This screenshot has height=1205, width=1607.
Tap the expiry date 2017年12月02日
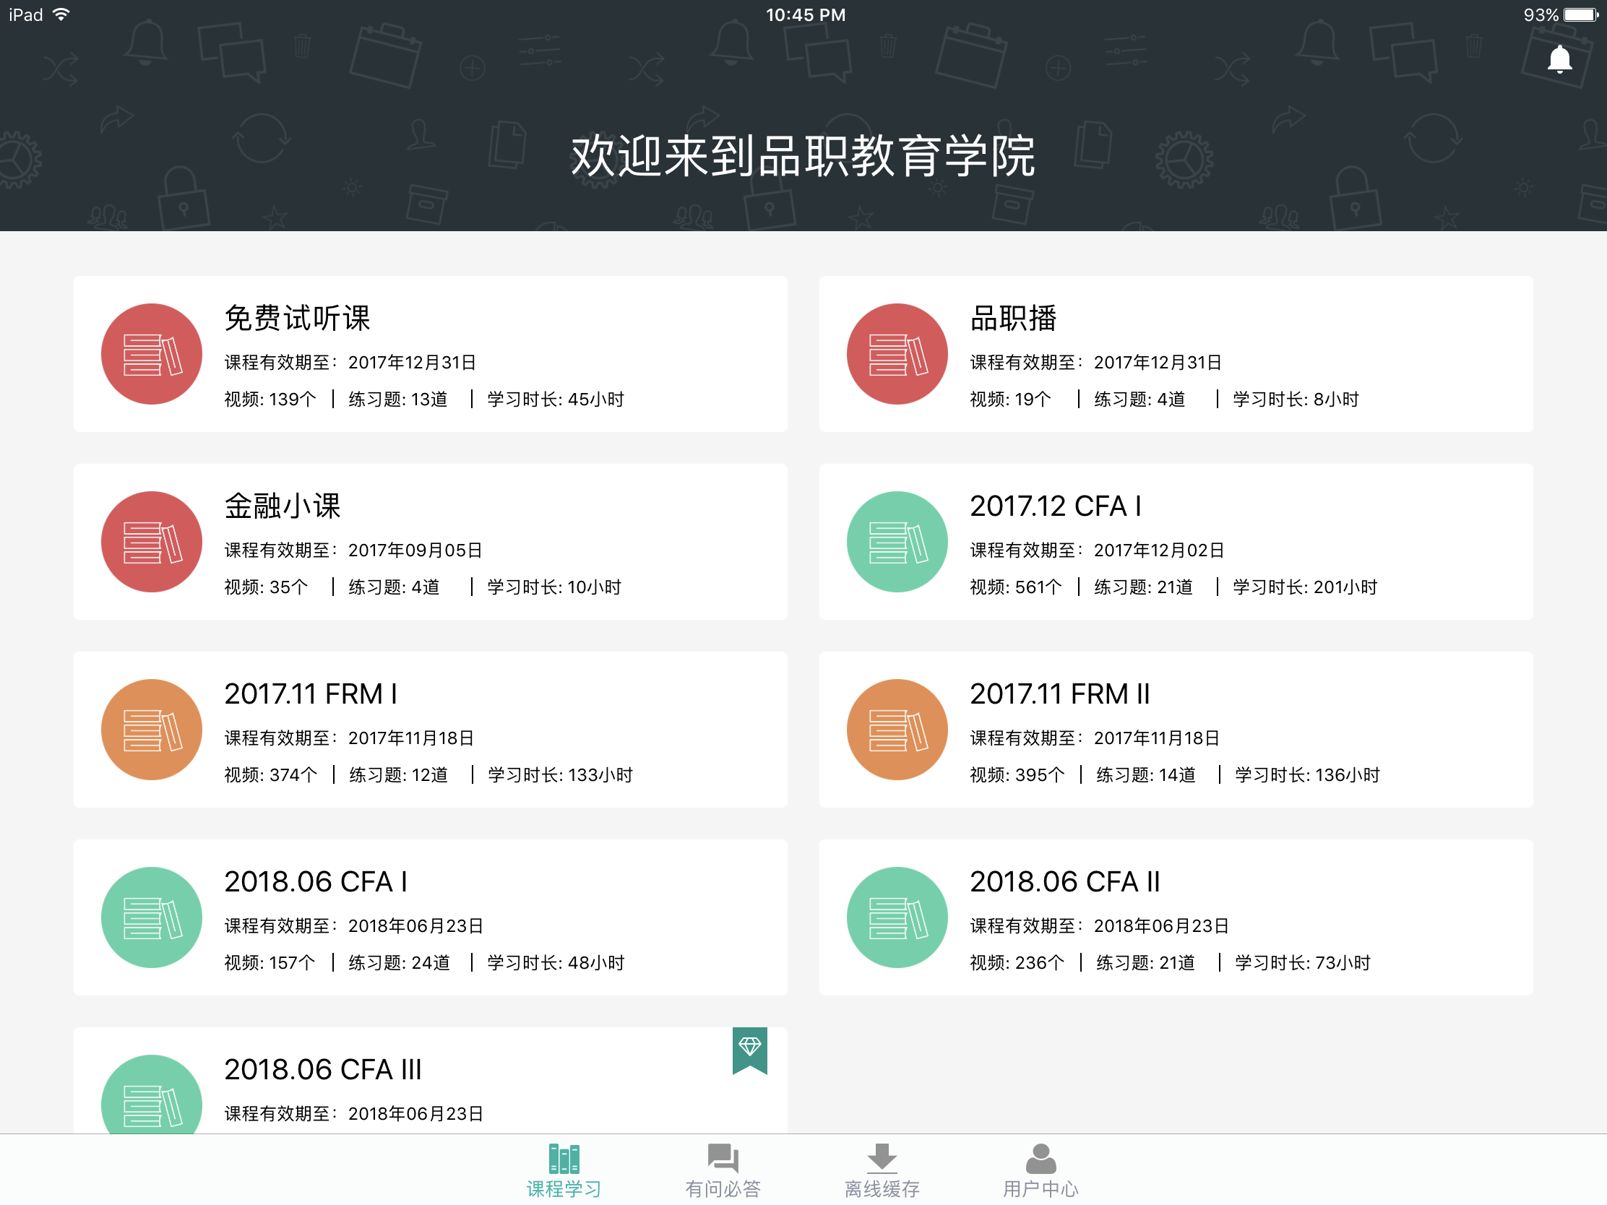pyautogui.click(x=1160, y=550)
